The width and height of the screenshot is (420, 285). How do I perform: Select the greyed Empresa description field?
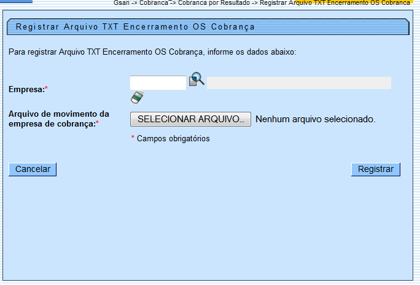(x=299, y=83)
